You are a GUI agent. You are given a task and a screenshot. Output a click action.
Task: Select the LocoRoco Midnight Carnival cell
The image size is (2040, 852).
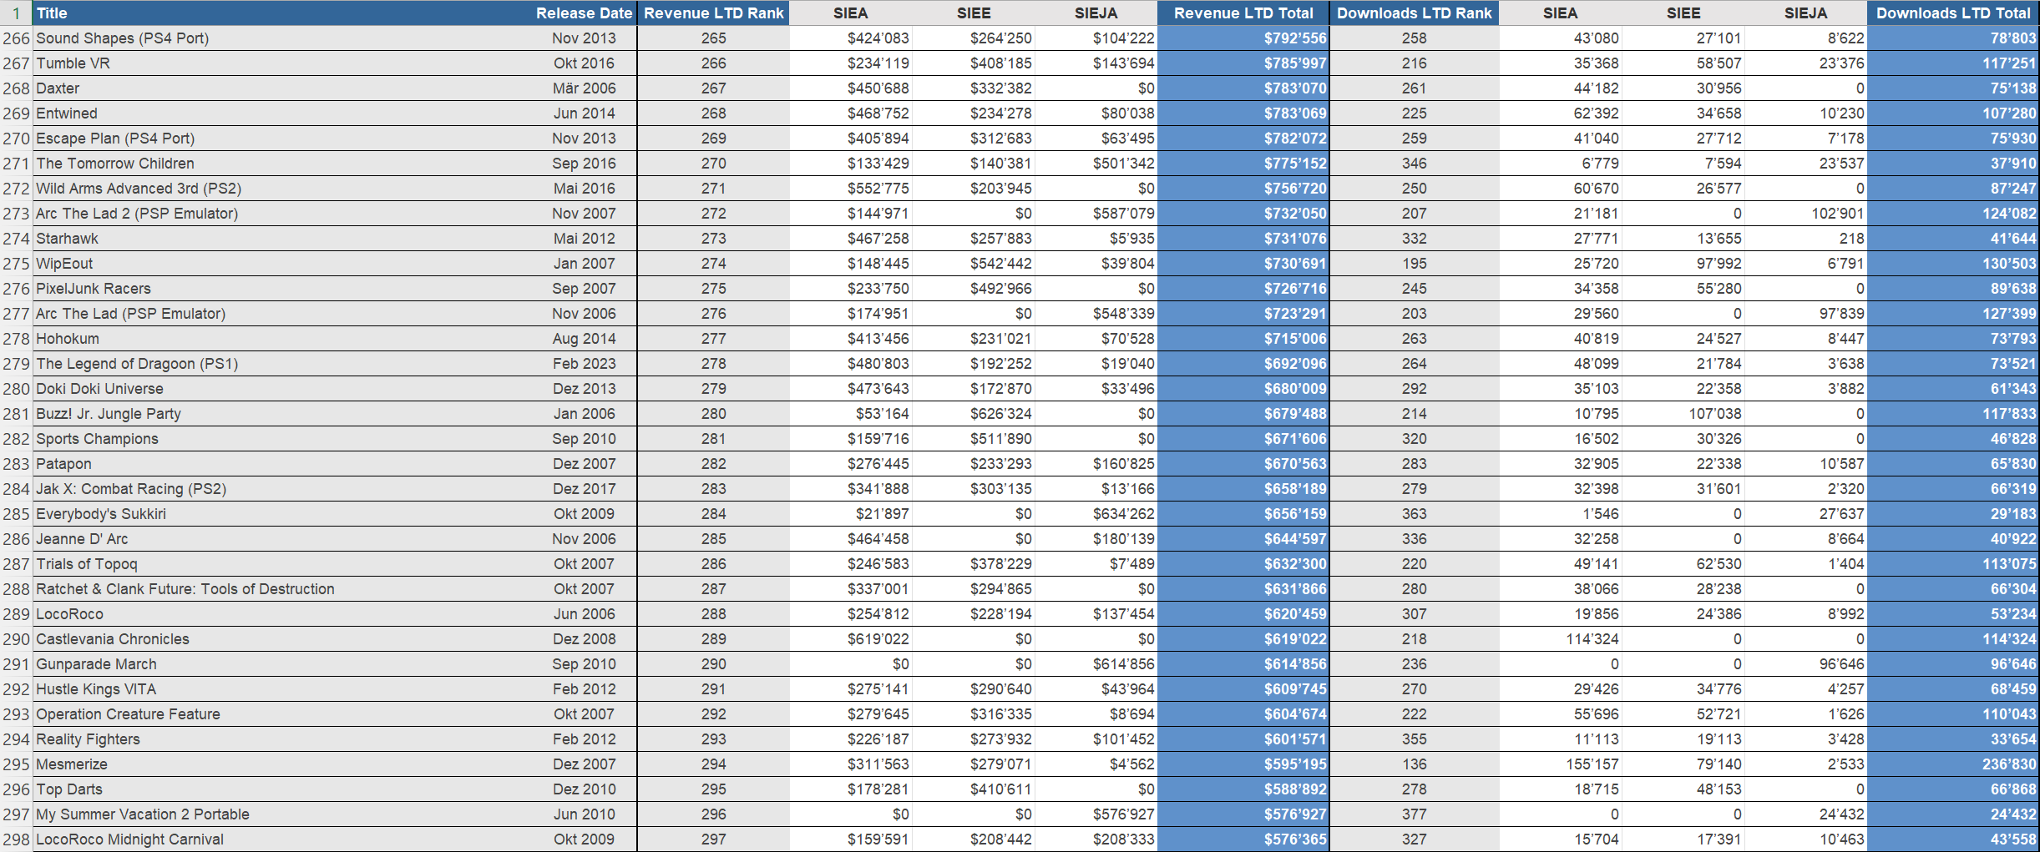tap(129, 839)
